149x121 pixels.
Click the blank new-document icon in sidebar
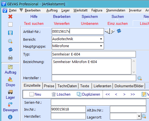point(10,25)
